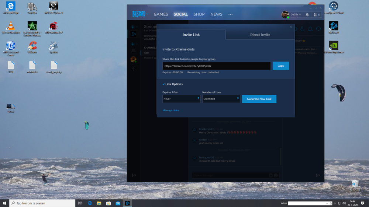Open the Blizzard logo menu
Viewport: 369px width, 207px height.
tap(139, 14)
